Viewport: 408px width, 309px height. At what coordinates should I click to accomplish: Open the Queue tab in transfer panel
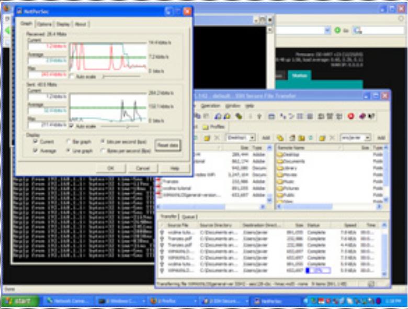(189, 216)
